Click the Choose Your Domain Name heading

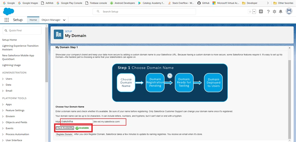click(x=70, y=107)
